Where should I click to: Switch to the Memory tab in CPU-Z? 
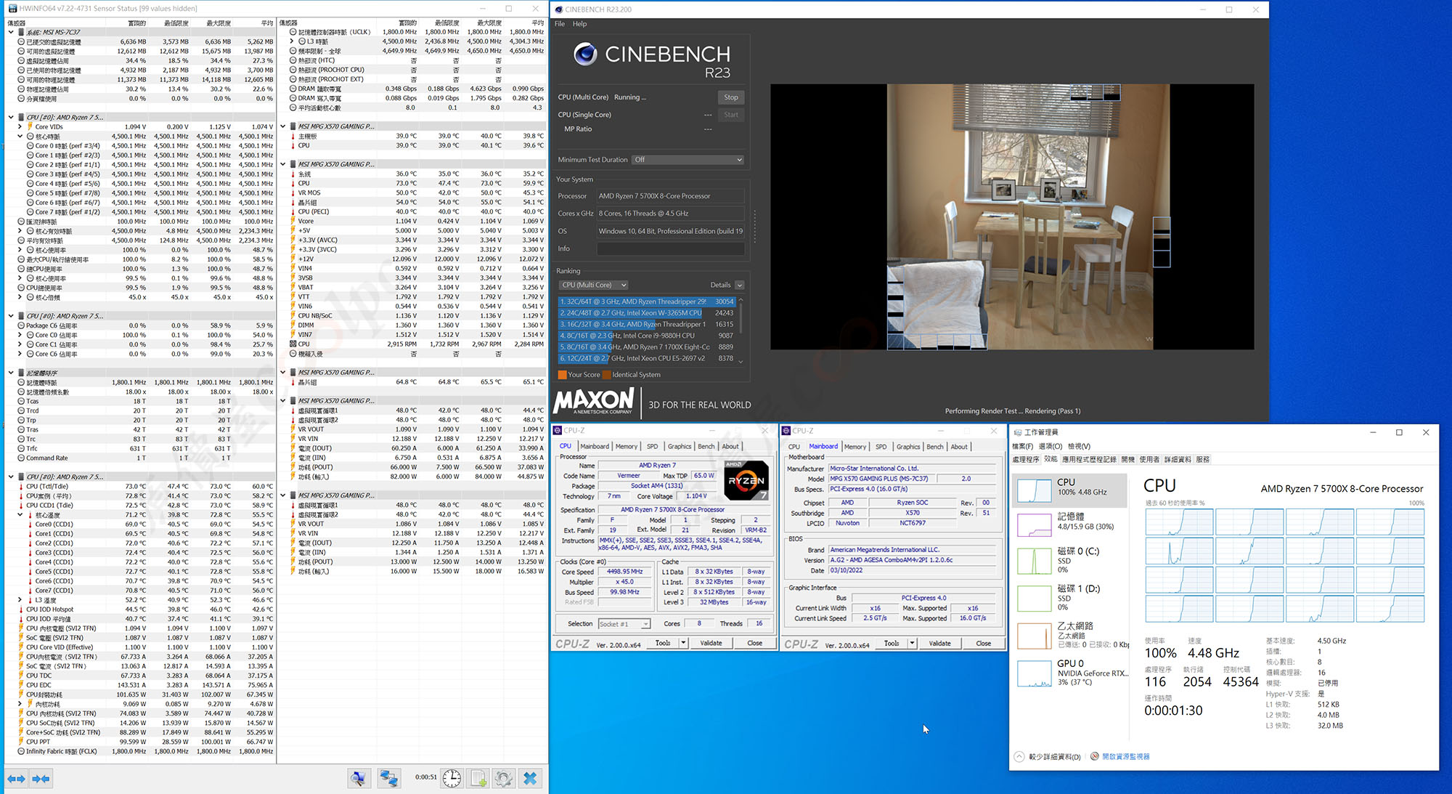[x=626, y=447]
